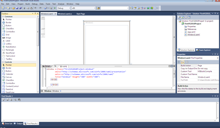Click the Find in Files icon

click(x=98, y=8)
